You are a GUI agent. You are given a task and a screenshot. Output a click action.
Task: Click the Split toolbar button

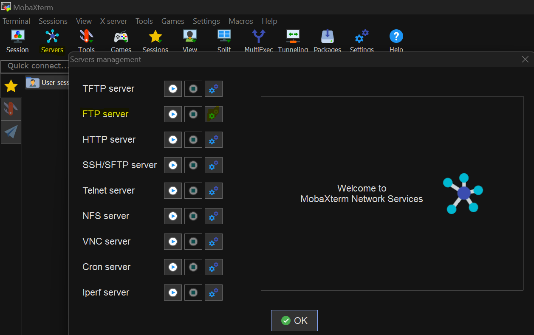[x=224, y=41]
